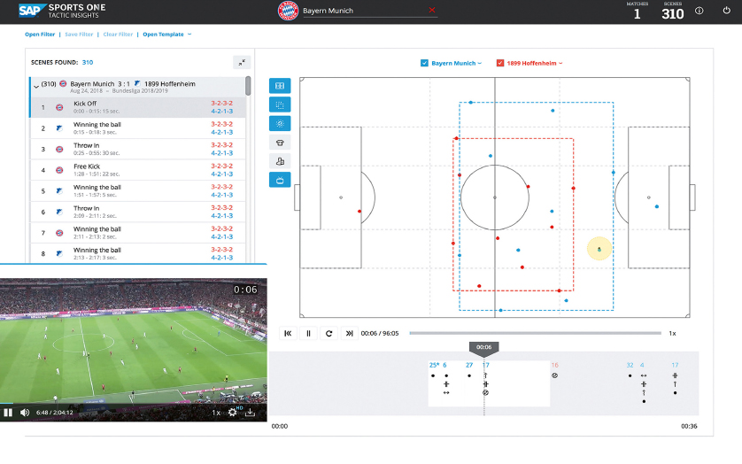Enable the jersey numbers display button
Screen dimensions: 742x464
(280, 143)
